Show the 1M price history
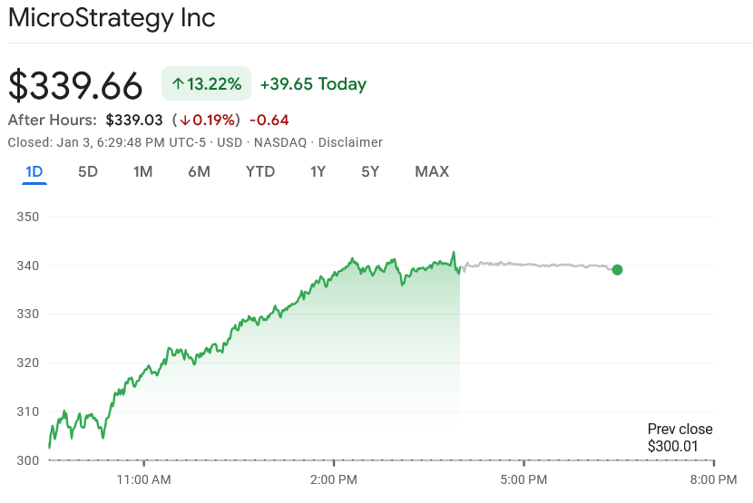The image size is (753, 503). click(142, 171)
